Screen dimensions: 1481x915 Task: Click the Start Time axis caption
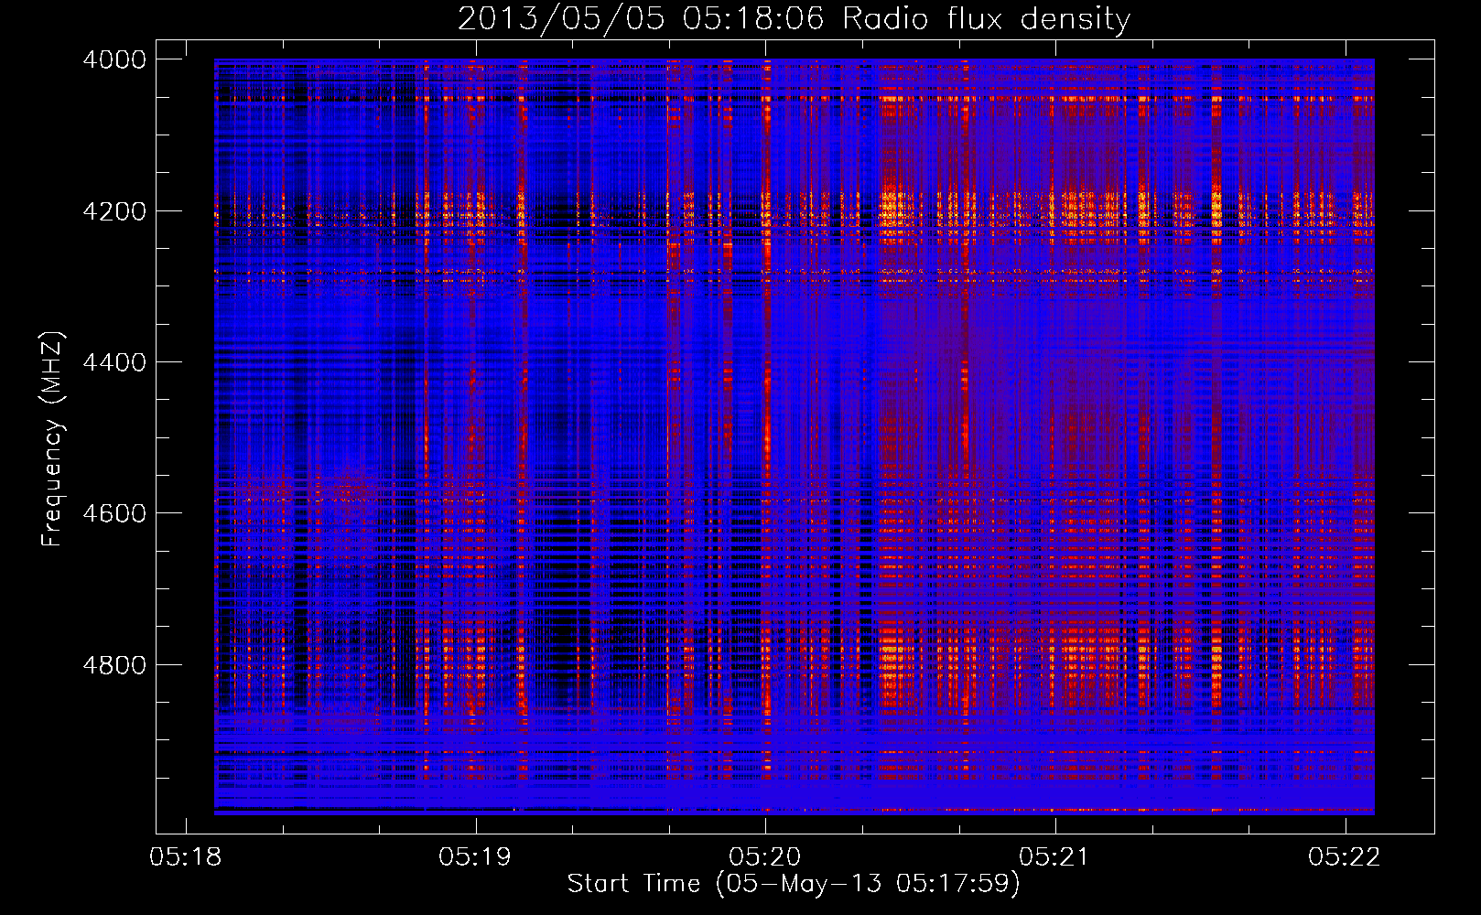click(x=794, y=884)
